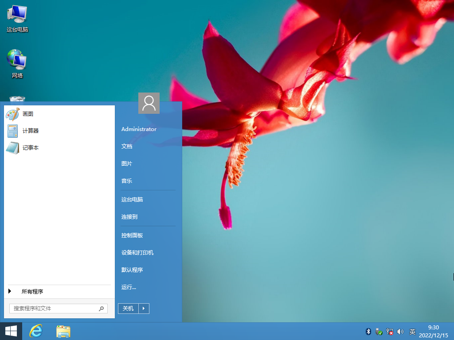Open Internet Explorer from the taskbar
This screenshot has height=340, width=454.
tap(36, 331)
